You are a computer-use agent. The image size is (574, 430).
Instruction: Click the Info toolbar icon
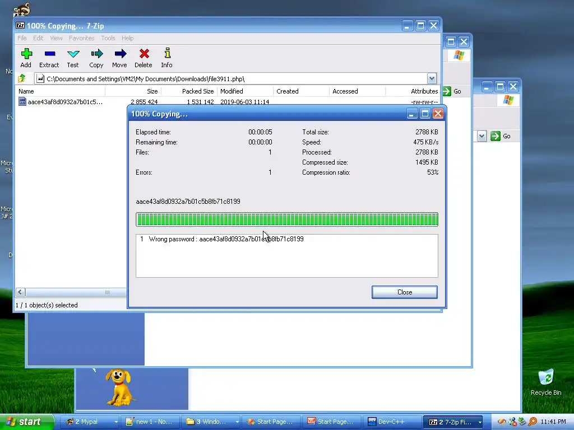pos(167,53)
